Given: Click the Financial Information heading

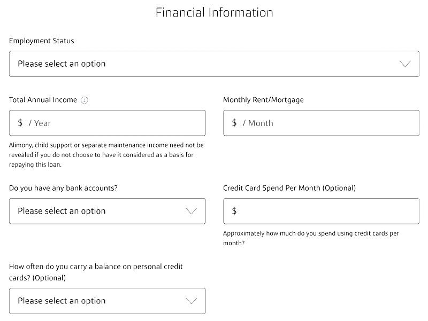Looking at the screenshot, I should coord(215,12).
